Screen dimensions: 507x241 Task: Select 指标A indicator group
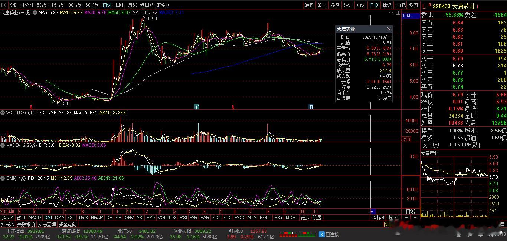pos(8,218)
